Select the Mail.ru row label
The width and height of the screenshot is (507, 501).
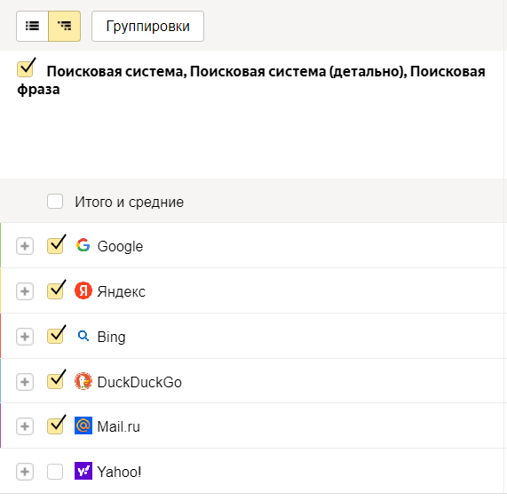pyautogui.click(x=118, y=426)
